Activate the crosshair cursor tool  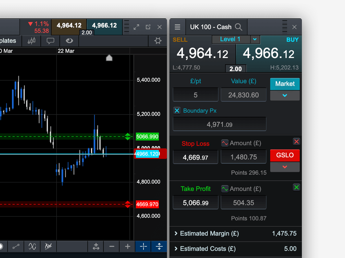pos(143,247)
